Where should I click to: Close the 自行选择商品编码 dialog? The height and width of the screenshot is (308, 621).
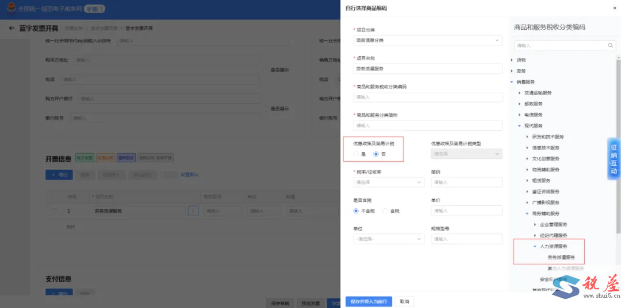(x=614, y=8)
